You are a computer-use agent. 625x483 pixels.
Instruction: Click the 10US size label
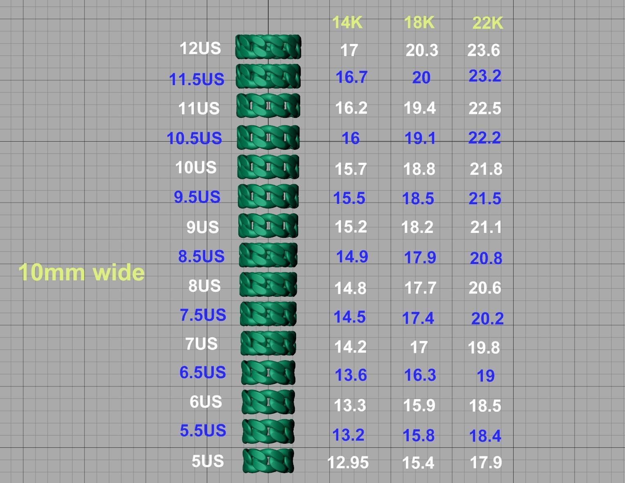196,167
